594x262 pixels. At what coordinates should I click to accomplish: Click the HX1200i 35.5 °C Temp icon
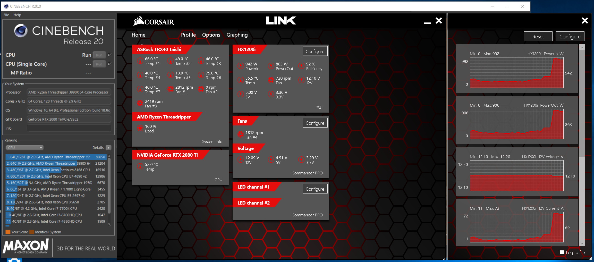pos(241,80)
